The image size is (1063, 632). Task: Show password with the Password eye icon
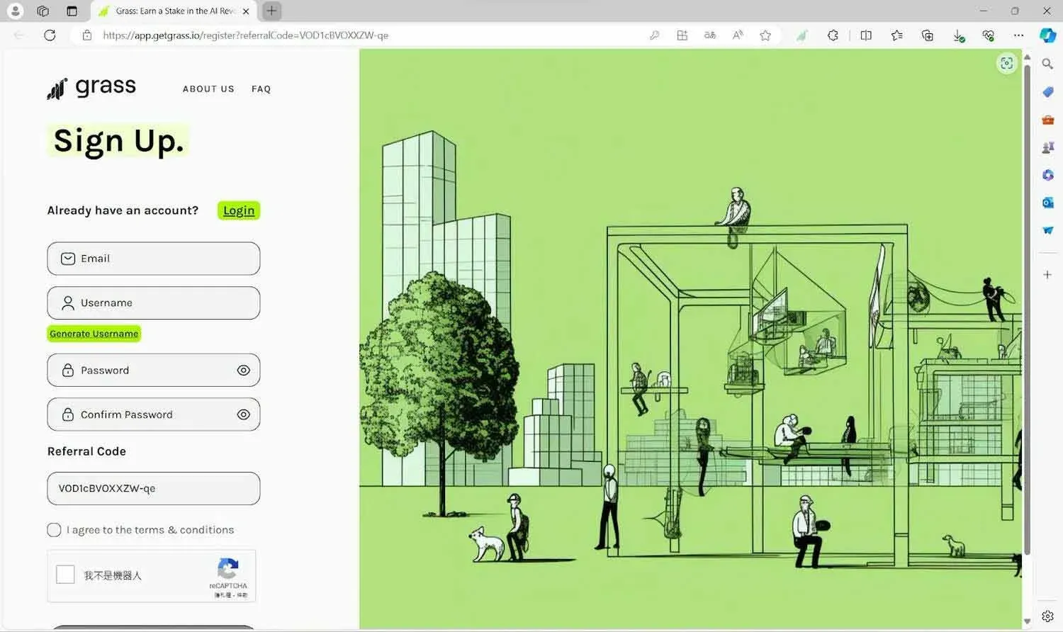coord(243,370)
